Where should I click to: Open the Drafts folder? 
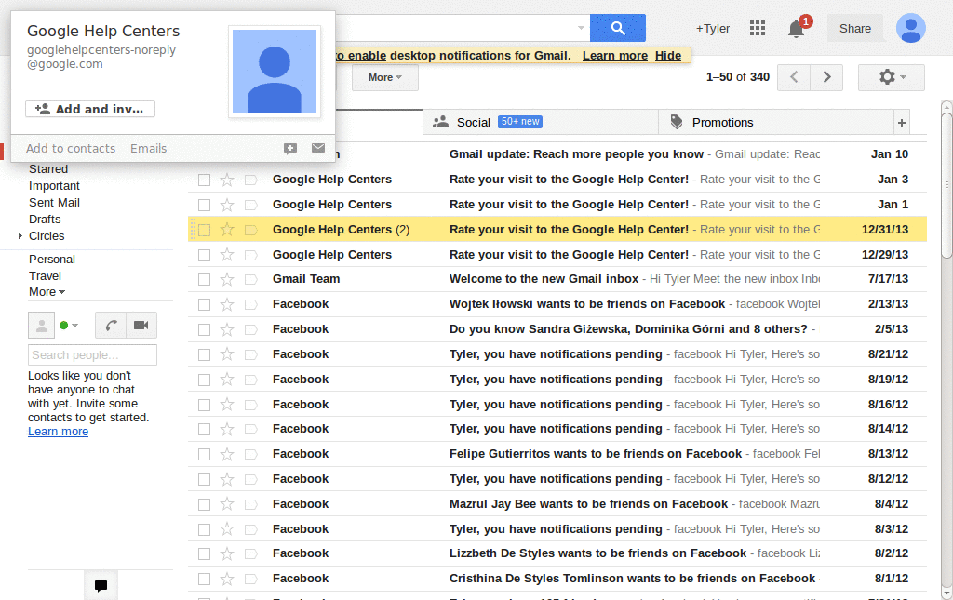point(45,220)
